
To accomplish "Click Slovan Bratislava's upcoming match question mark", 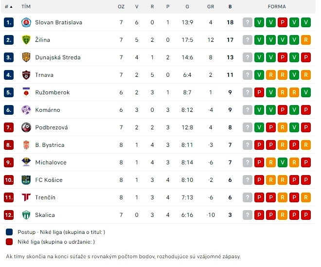I will coord(248,22).
